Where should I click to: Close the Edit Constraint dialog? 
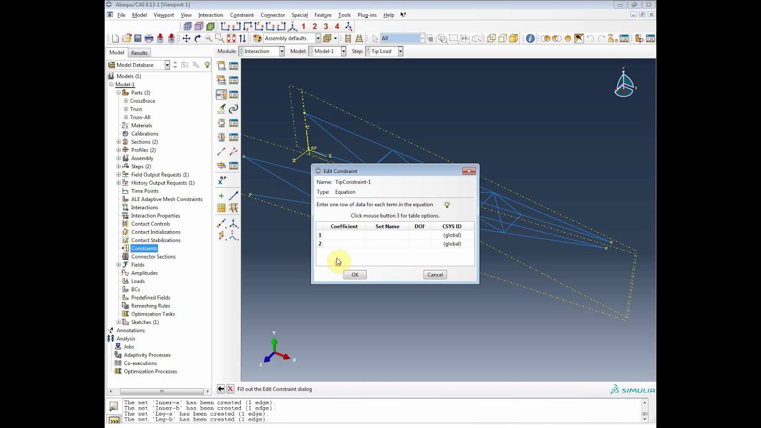click(468, 171)
